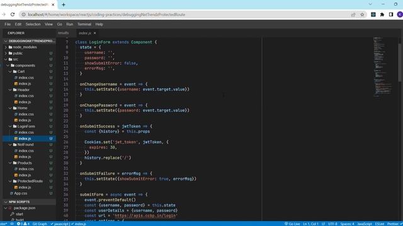The width and height of the screenshot is (403, 226).
Task: Collapse package.json in NPM scripts
Action: [6, 208]
